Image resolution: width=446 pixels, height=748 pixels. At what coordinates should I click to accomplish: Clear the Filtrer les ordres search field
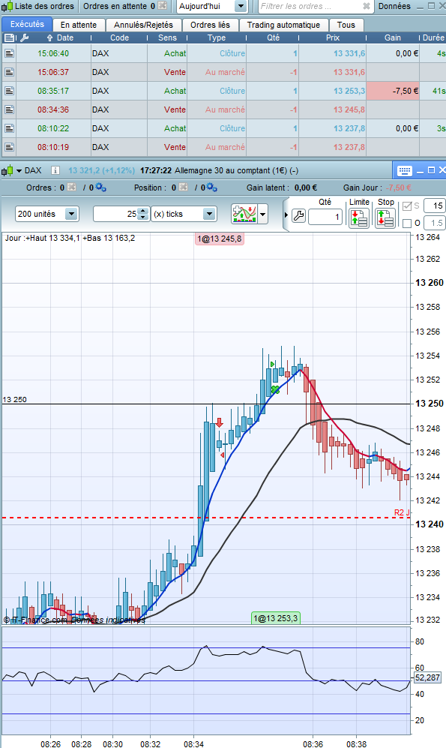click(x=366, y=6)
